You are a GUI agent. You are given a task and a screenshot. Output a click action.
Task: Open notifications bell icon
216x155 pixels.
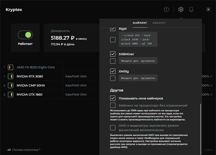(191, 9)
